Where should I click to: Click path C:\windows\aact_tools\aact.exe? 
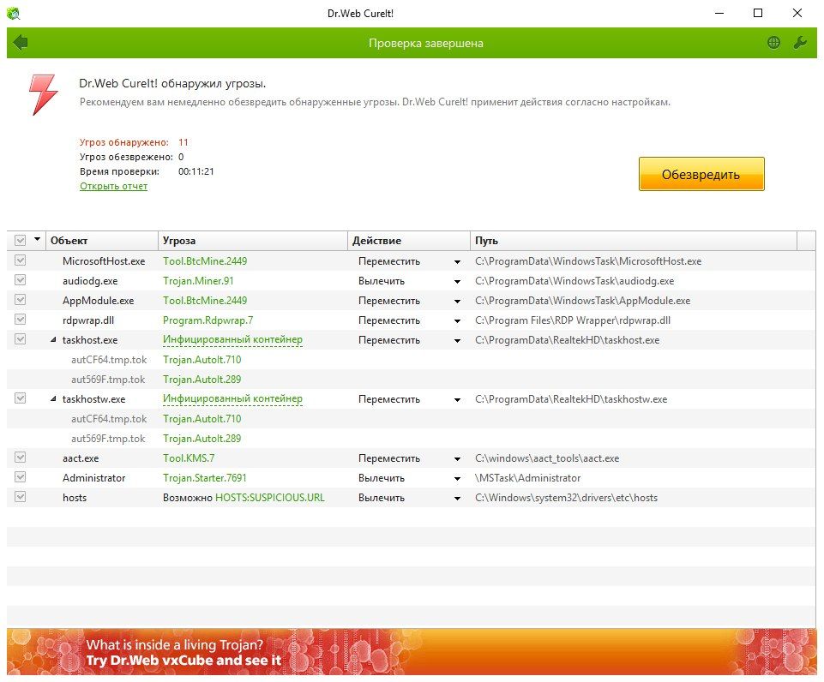coord(547,458)
